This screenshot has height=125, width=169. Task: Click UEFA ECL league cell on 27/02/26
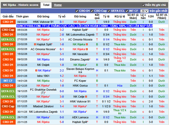pos(8,39)
